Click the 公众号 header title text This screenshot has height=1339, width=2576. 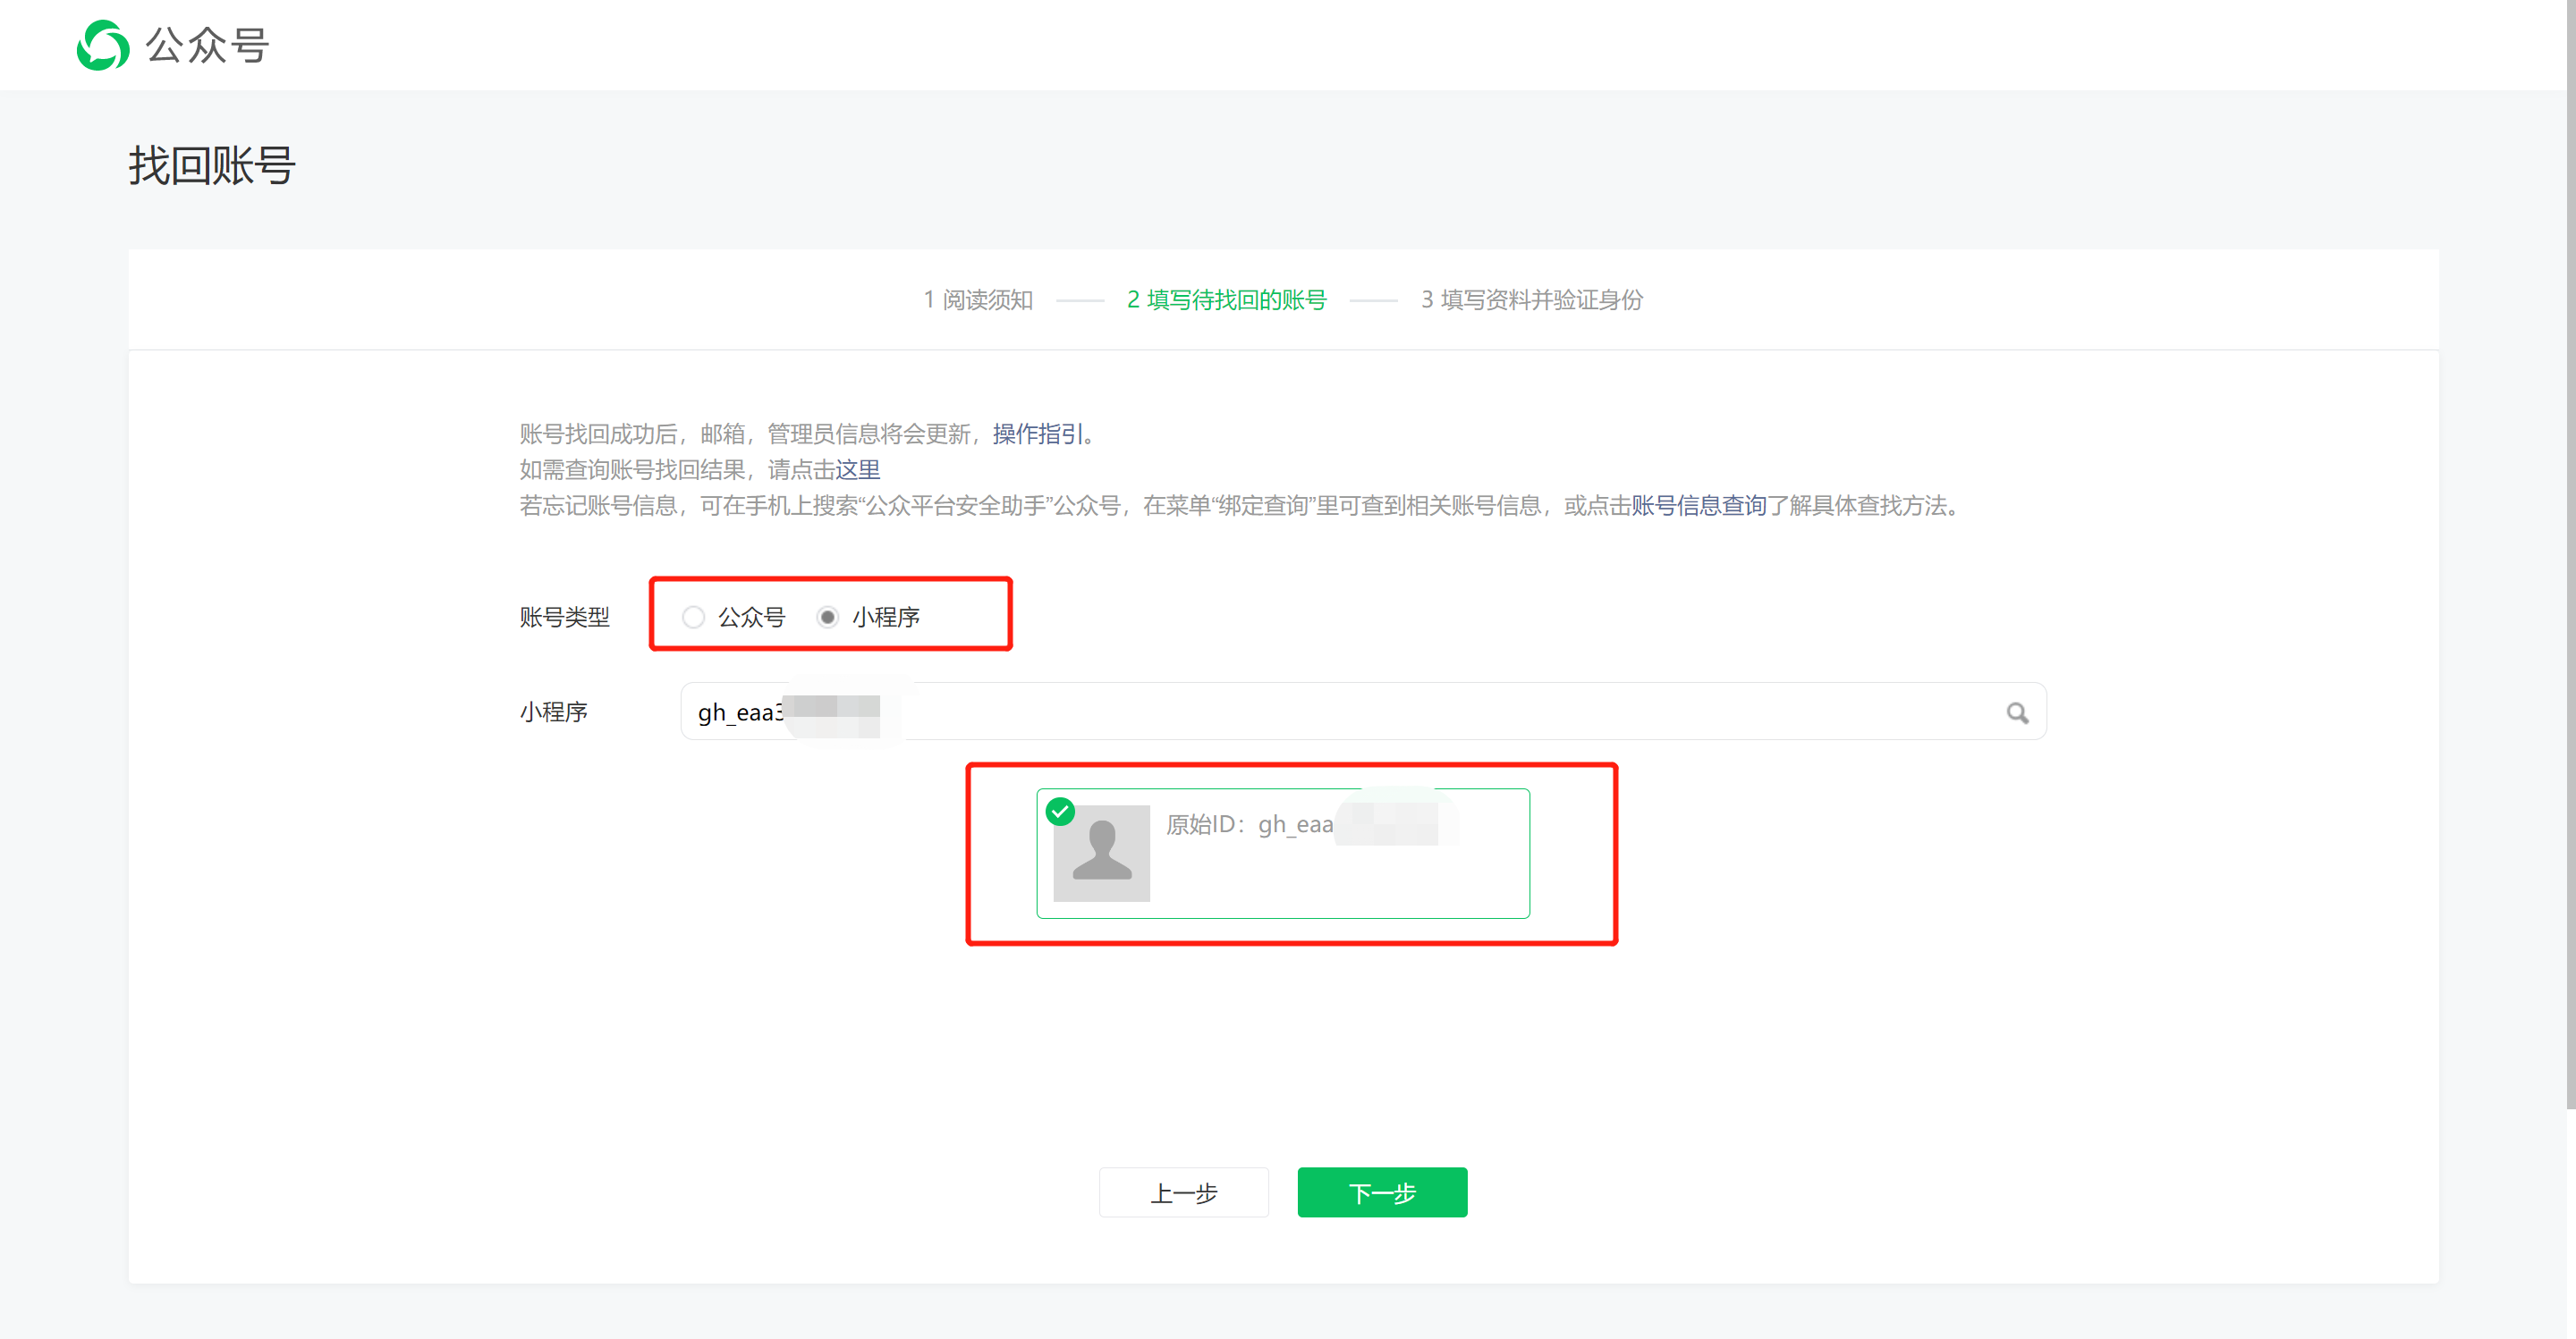[207, 45]
